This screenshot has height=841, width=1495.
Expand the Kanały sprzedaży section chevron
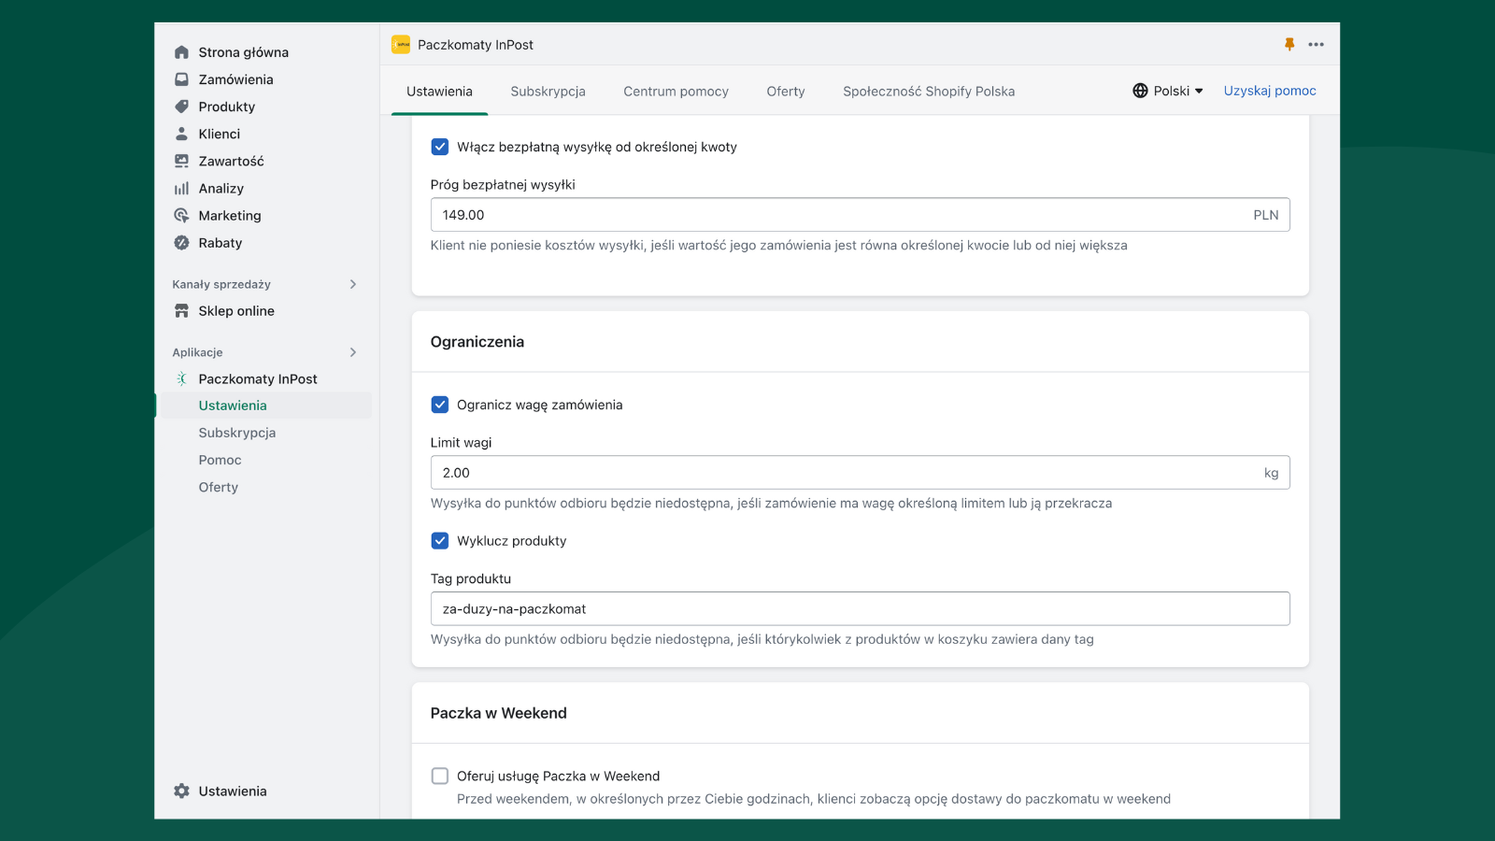(353, 284)
